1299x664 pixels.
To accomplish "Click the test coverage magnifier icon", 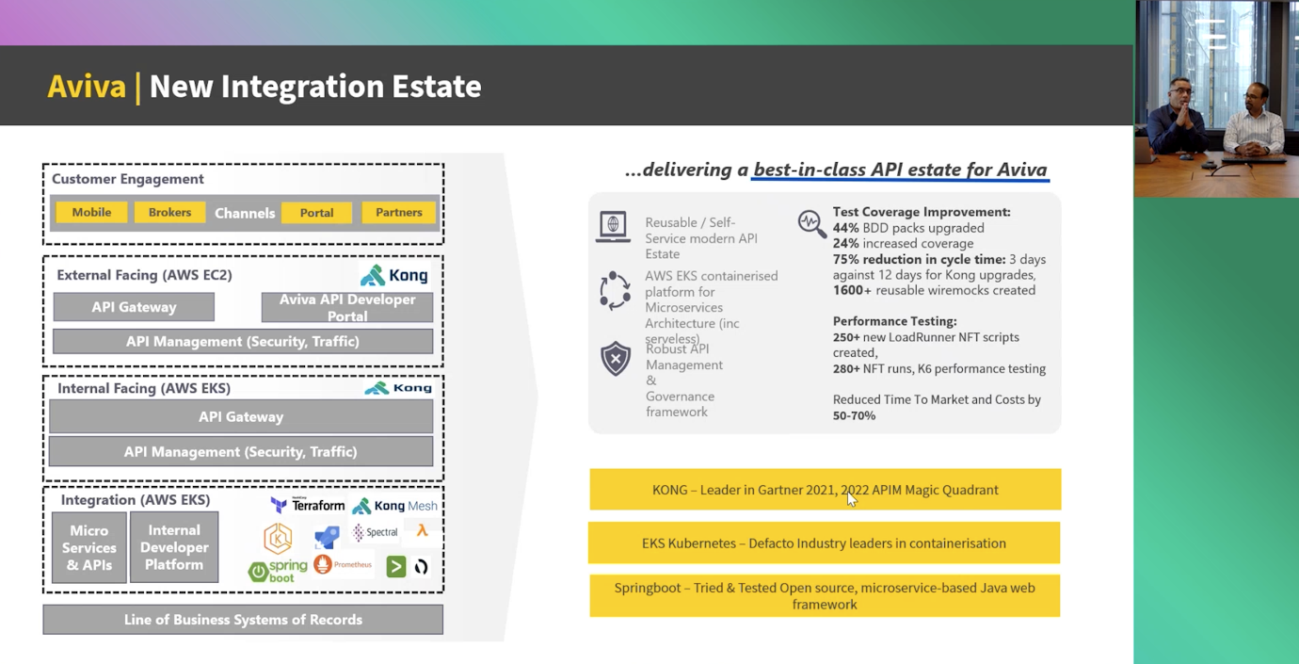I will [x=810, y=223].
